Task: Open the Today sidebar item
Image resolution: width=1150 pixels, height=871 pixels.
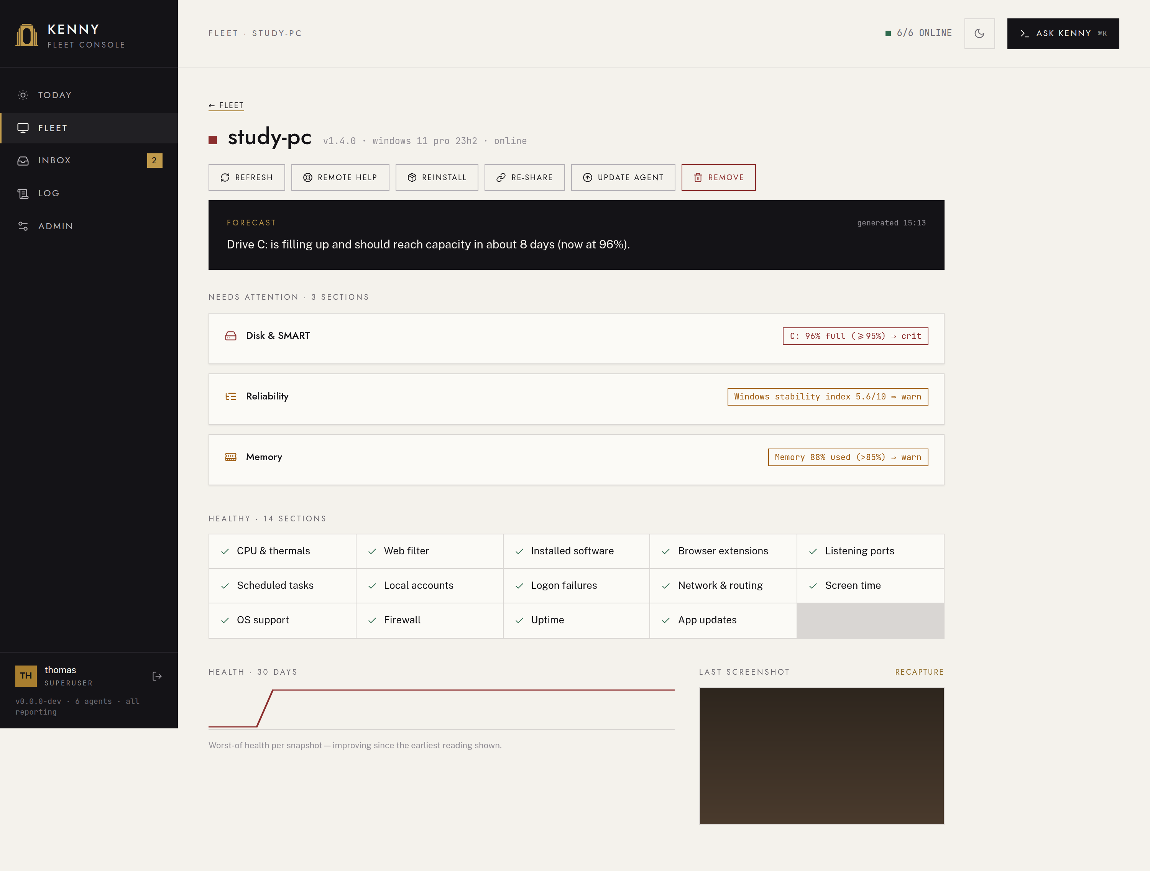Action: pos(89,95)
